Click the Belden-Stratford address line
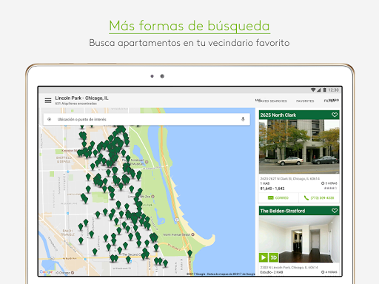The height and width of the screenshot is (284, 379). point(289,268)
